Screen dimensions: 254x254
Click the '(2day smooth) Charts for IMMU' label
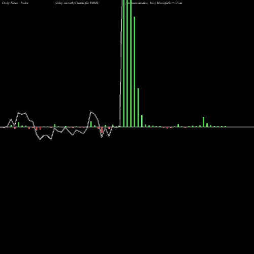pos(77,3)
